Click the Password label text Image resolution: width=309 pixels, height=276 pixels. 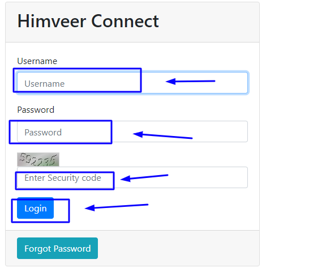click(36, 110)
